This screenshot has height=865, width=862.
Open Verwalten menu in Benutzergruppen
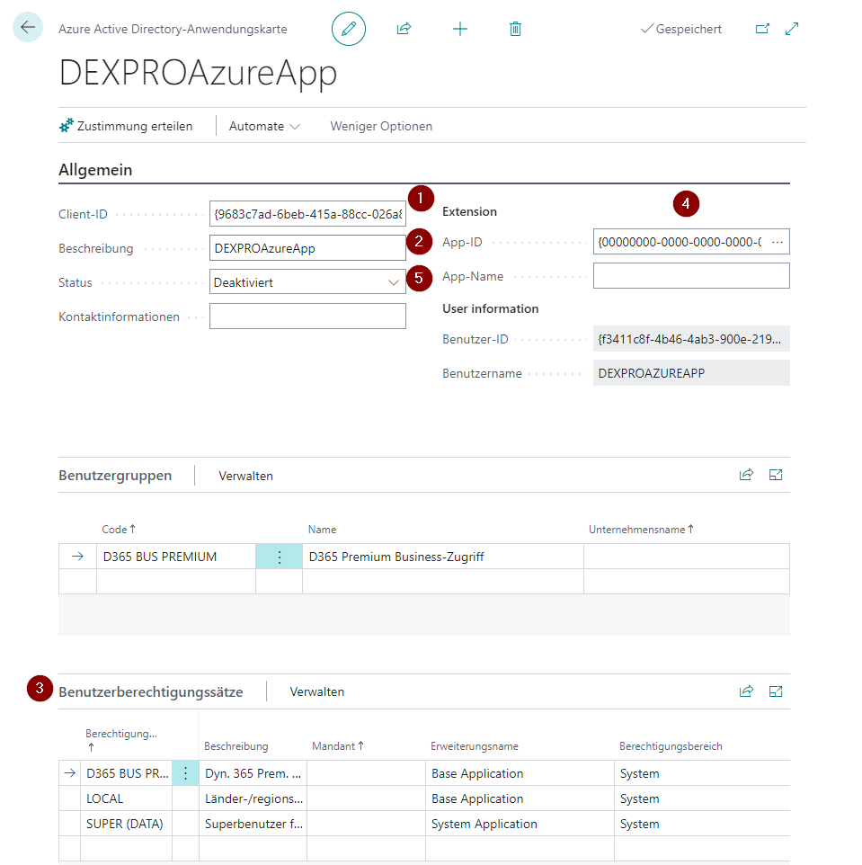pyautogui.click(x=245, y=476)
